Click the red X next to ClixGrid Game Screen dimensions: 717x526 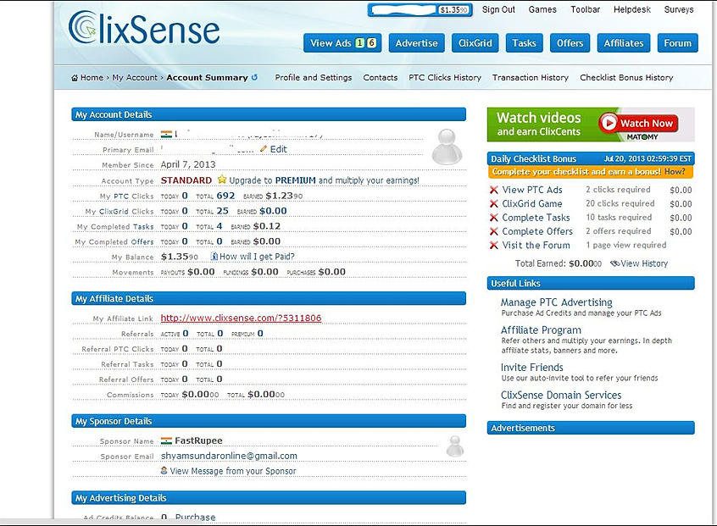pyautogui.click(x=494, y=204)
